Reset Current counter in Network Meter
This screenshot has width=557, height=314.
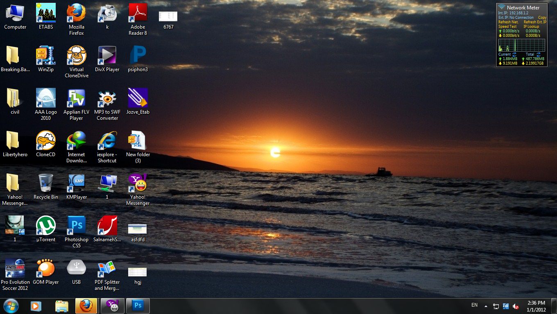(514, 54)
